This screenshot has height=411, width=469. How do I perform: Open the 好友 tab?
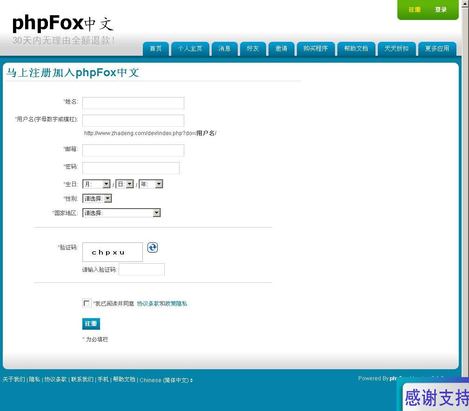(x=253, y=49)
